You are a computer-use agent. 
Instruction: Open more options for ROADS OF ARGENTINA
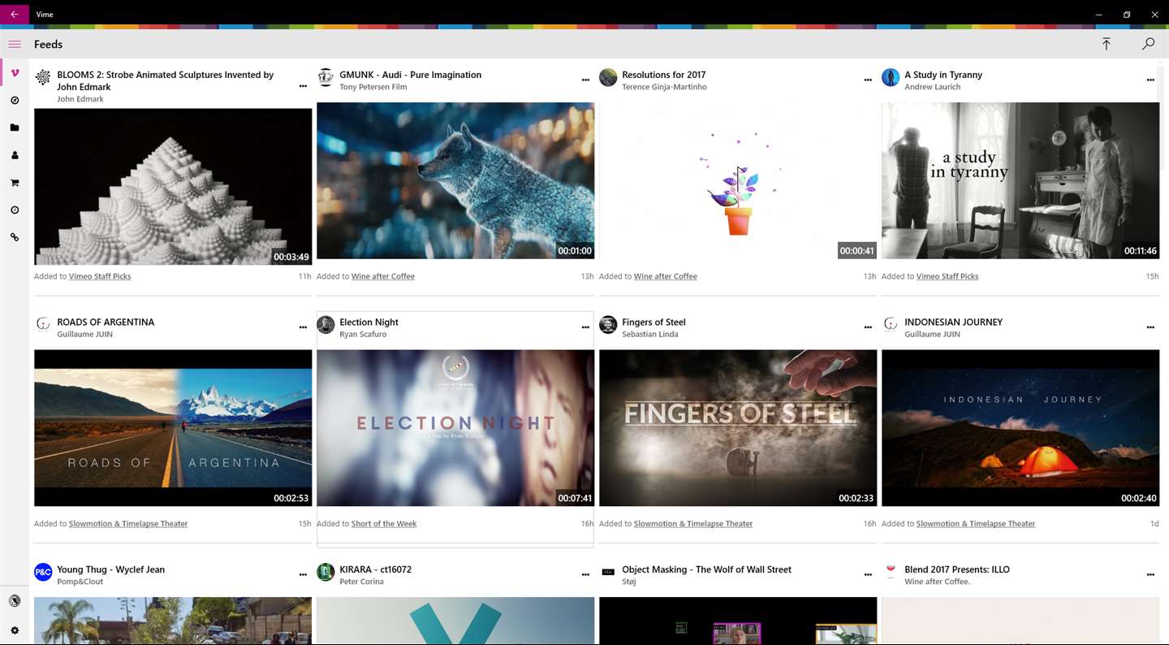coord(303,327)
